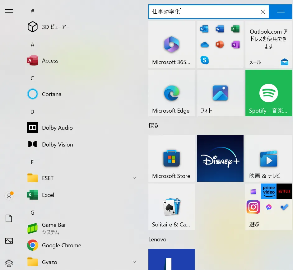
Task: Open the Microsoft Store tile
Action: 172,158
